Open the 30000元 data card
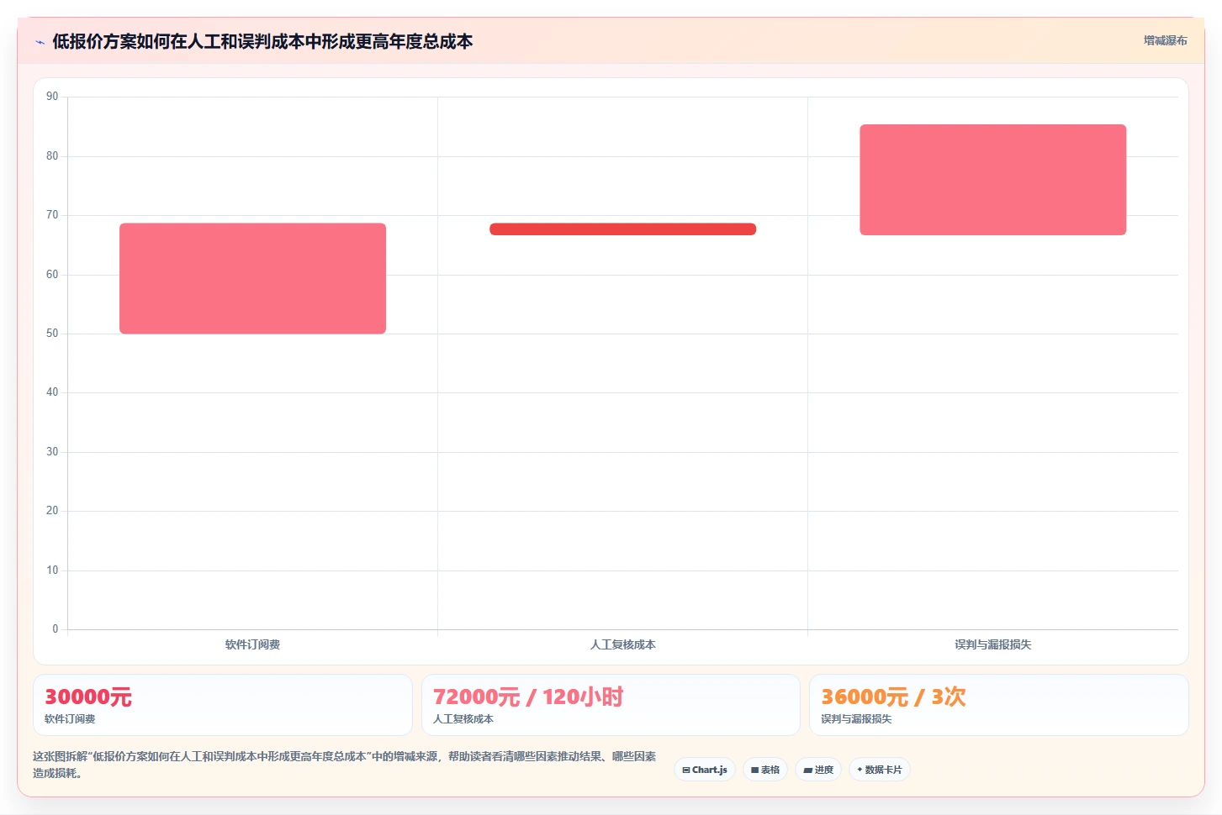The height and width of the screenshot is (815, 1222). point(223,705)
